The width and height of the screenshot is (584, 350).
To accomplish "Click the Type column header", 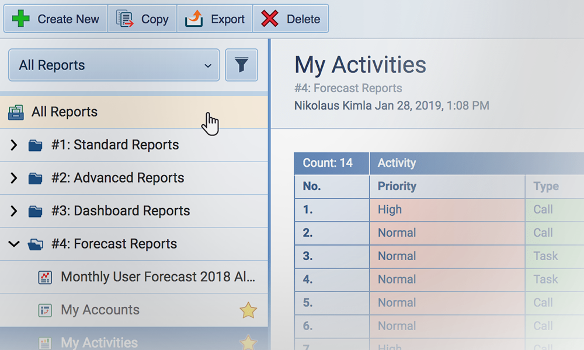I will click(546, 187).
